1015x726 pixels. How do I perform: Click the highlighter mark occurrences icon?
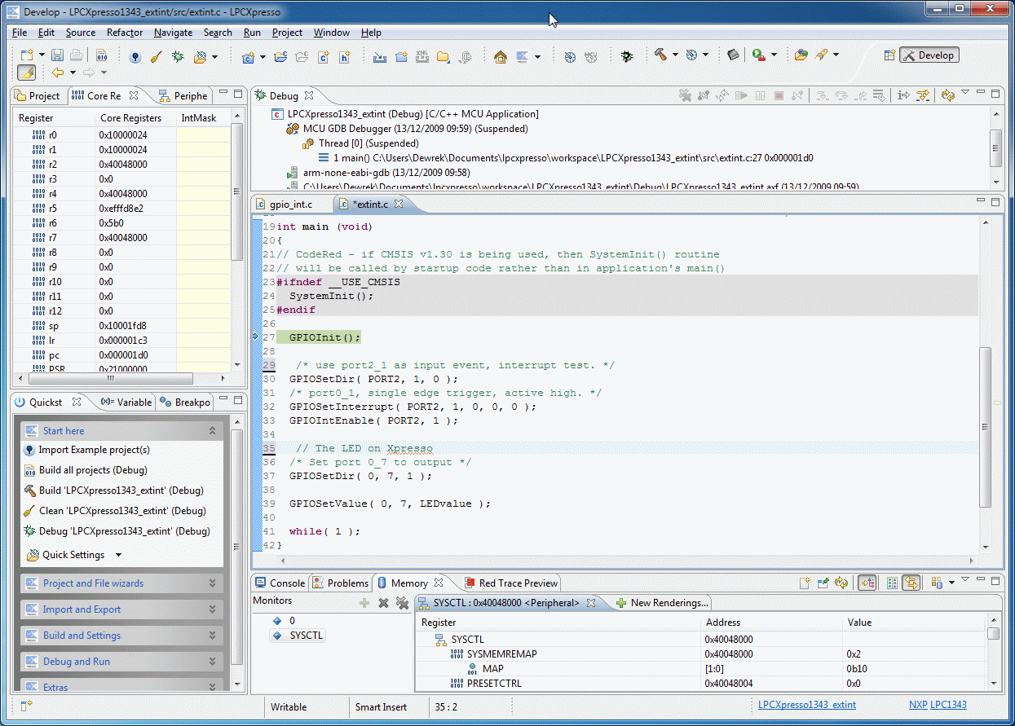point(26,73)
